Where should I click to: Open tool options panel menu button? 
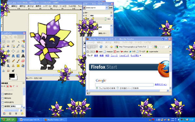point(23,83)
